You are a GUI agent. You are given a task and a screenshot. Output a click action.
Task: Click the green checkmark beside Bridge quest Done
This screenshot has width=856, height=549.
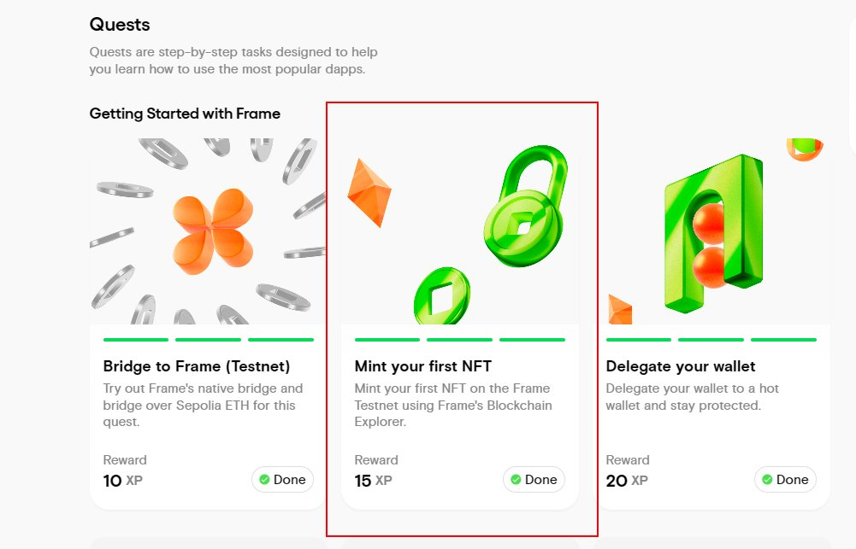[x=264, y=480]
